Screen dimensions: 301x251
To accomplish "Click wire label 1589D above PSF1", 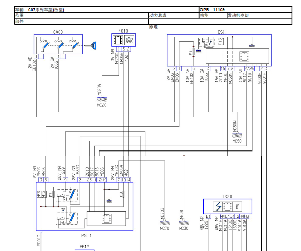I will (x=78, y=170).
